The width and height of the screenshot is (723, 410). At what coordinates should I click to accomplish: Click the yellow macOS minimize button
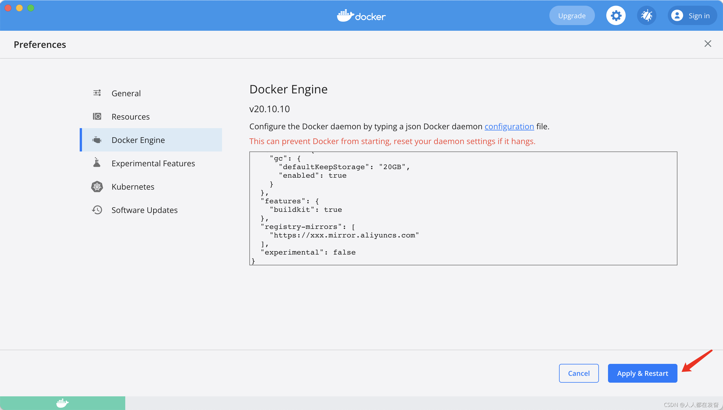(x=19, y=8)
